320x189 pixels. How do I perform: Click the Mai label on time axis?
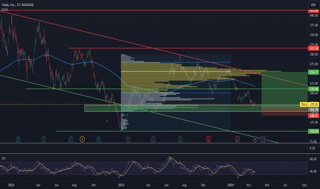[x=267, y=185]
